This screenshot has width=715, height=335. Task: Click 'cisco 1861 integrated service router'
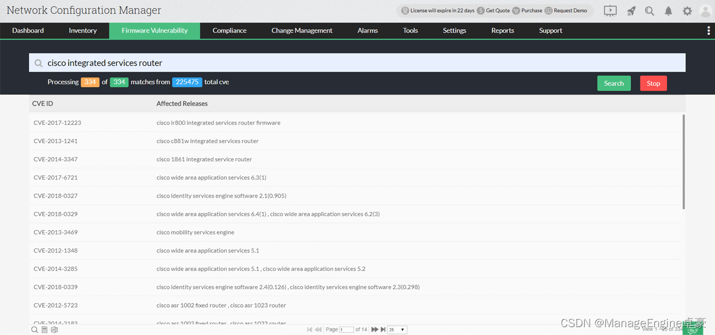coord(204,159)
